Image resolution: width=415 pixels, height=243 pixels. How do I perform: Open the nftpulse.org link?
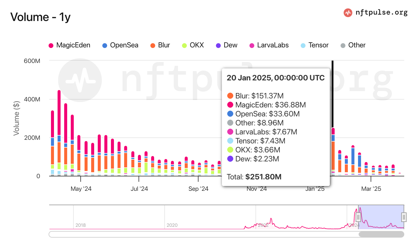pyautogui.click(x=381, y=13)
